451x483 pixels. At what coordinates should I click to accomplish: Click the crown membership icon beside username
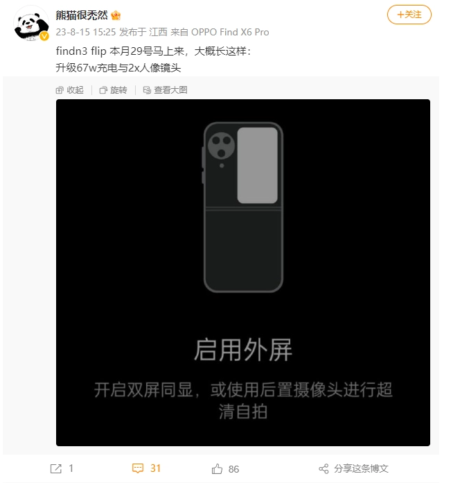[116, 15]
